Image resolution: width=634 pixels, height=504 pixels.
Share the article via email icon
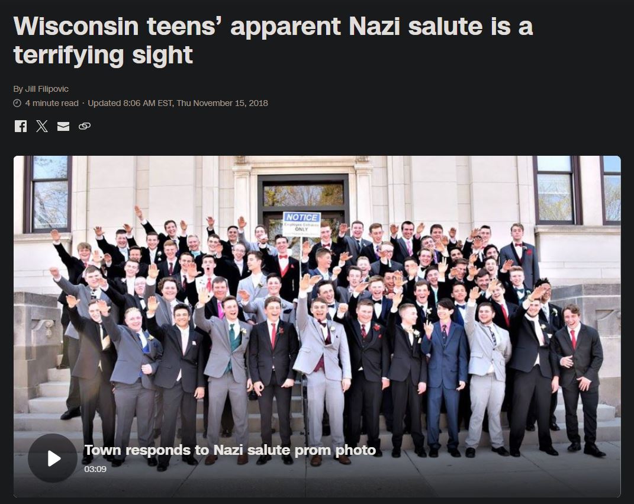click(x=63, y=126)
